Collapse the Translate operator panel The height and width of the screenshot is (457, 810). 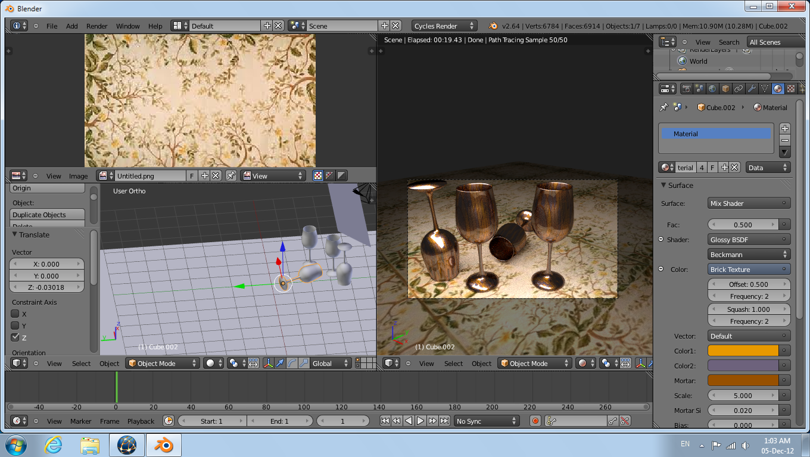coord(15,234)
